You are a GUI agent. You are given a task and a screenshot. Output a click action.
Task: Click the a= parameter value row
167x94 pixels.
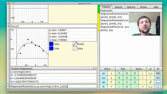53,75
